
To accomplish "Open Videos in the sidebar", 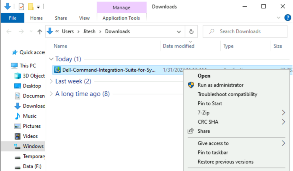I will point(26,136).
